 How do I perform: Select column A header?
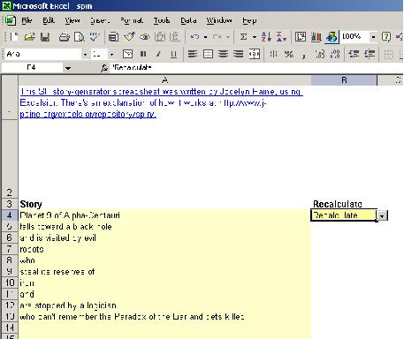(x=164, y=80)
